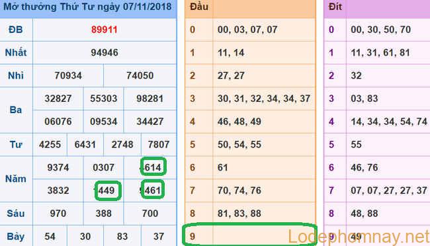Select the Đầu 0 row with 00, 03, 07
This screenshot has width=430, height=246.
(250, 30)
